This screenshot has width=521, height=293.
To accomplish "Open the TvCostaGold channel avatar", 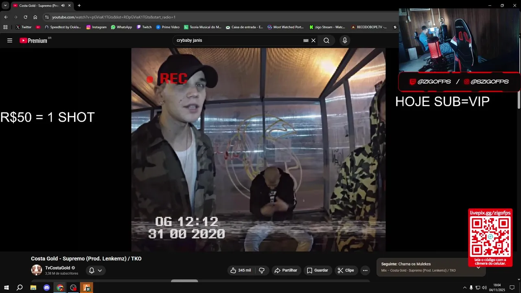I will (x=37, y=270).
